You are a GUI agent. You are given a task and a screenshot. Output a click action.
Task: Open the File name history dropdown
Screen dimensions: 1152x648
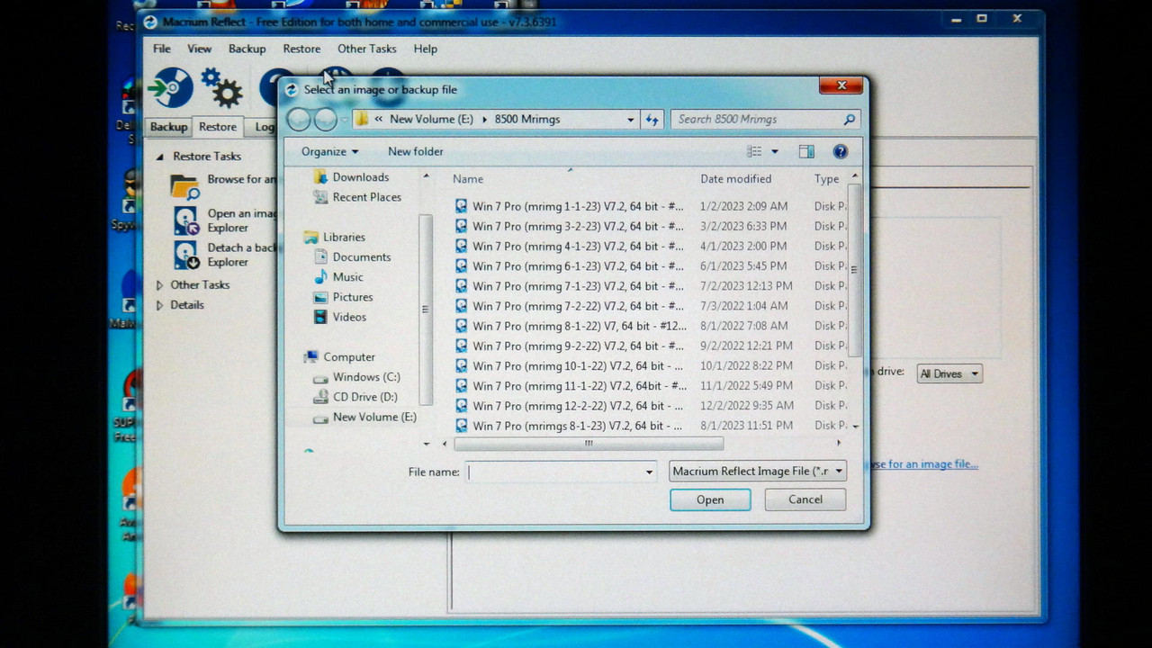[x=649, y=472]
